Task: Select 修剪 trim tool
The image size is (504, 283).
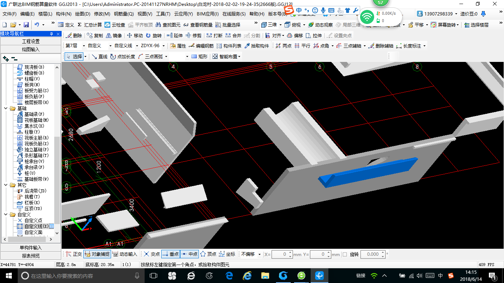Action: [194, 35]
